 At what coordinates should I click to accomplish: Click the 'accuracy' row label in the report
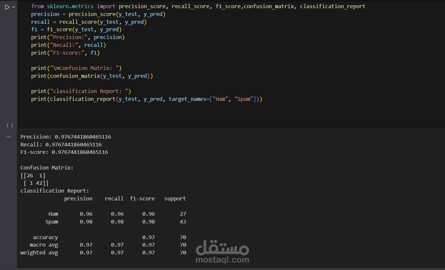[45, 237]
